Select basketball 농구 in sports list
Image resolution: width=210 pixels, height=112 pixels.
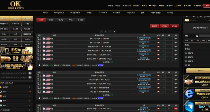point(16,96)
